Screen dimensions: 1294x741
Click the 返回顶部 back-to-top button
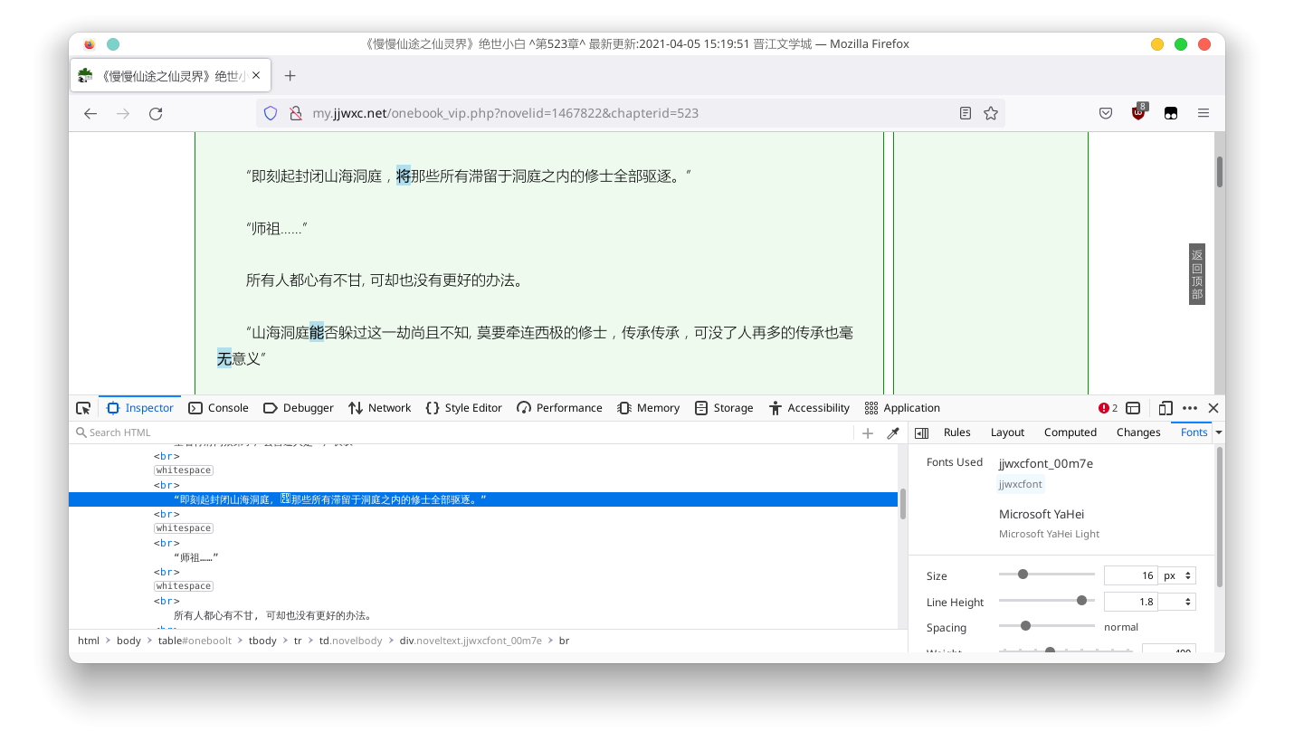[1196, 274]
